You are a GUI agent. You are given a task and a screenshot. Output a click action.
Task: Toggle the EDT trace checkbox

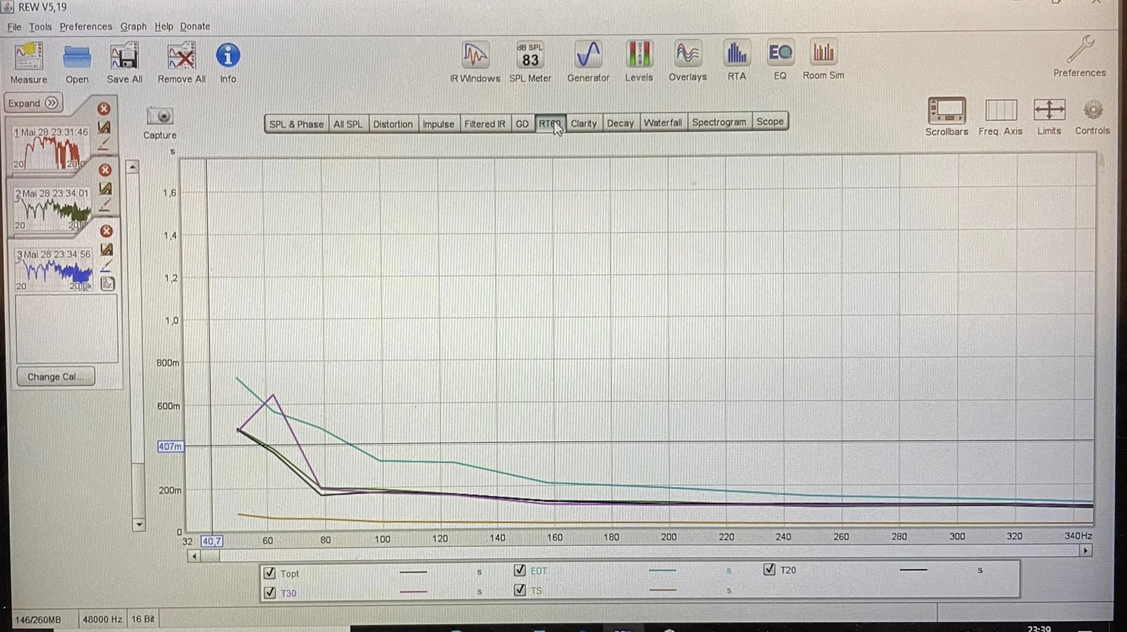tap(520, 570)
